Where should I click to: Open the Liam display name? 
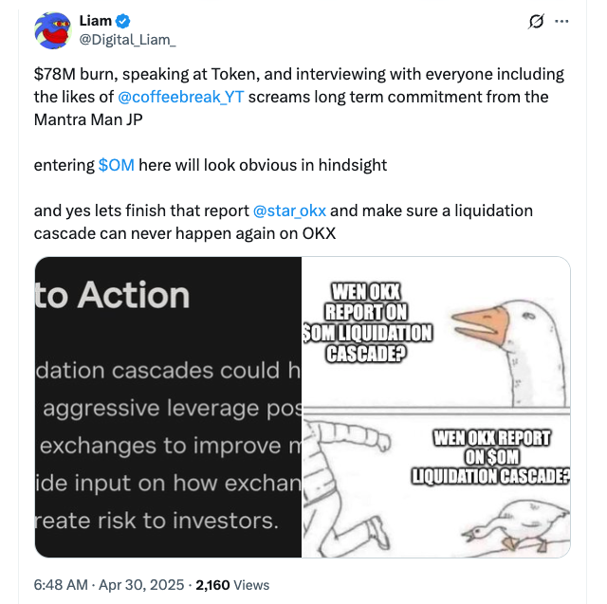(95, 21)
